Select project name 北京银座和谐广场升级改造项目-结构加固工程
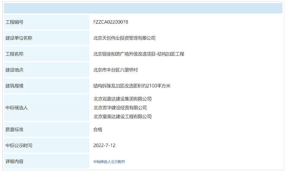The height and width of the screenshot is (172, 286). point(139,54)
